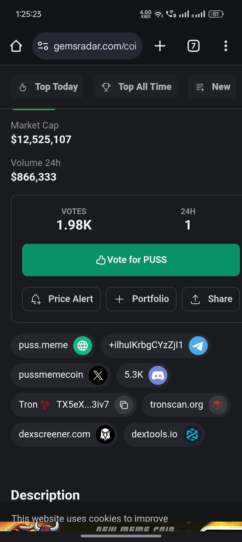
Task: Switch to the New tab
Action: 212,87
